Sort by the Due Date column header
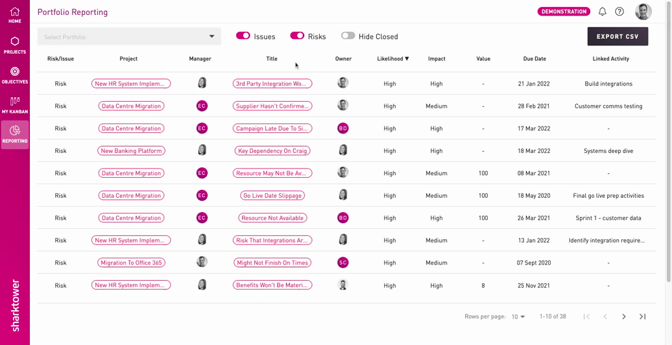Screen dimensions: 672x345 (534, 59)
